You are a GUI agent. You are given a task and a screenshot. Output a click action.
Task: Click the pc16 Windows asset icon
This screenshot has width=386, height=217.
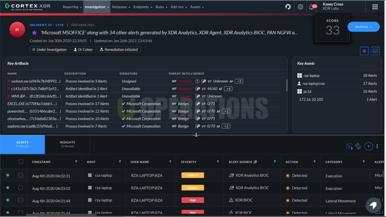click(x=299, y=91)
